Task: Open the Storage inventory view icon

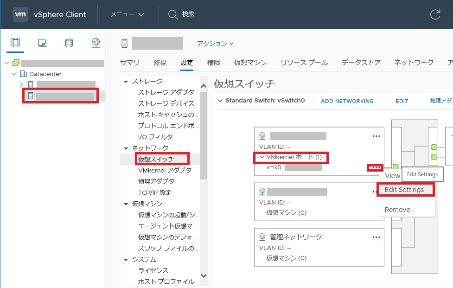Action: [x=69, y=43]
